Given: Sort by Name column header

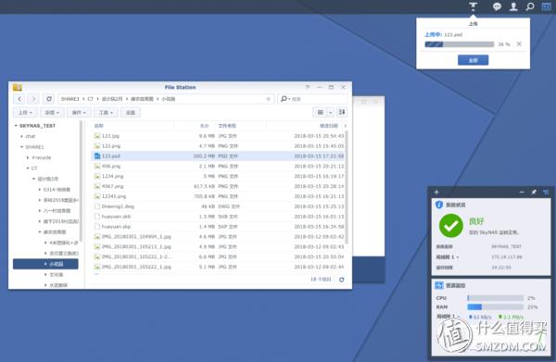Looking at the screenshot, I should pos(98,126).
